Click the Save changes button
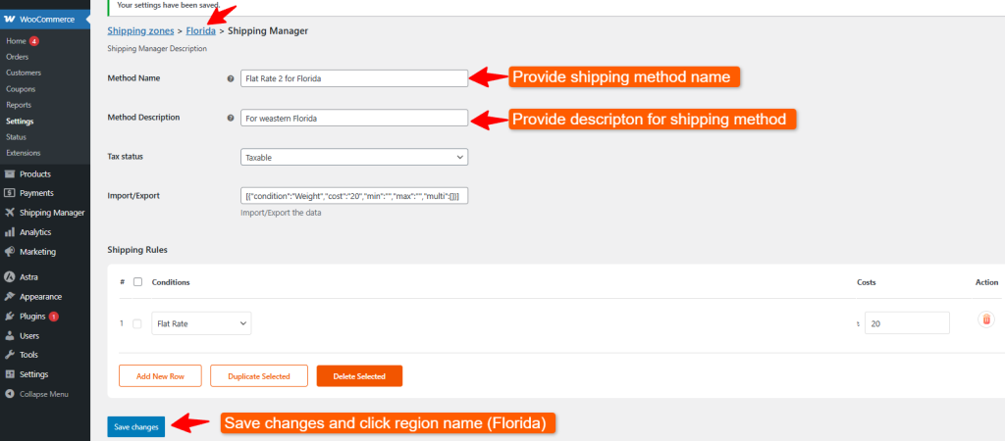Image resolution: width=1005 pixels, height=441 pixels. click(135, 427)
